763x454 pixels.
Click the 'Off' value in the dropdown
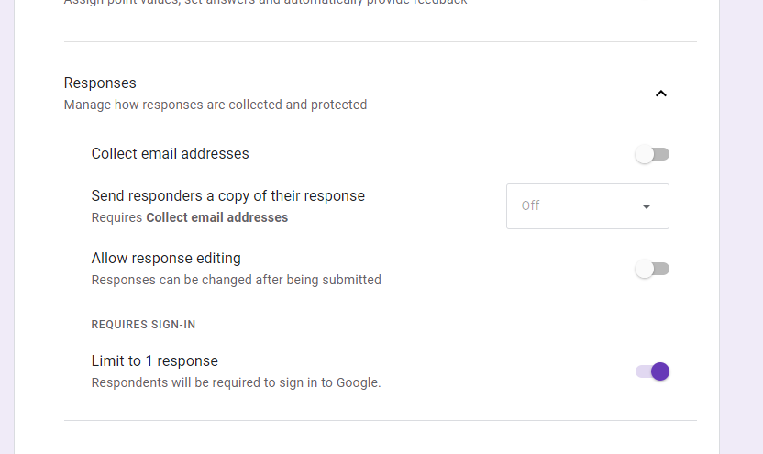(x=531, y=205)
